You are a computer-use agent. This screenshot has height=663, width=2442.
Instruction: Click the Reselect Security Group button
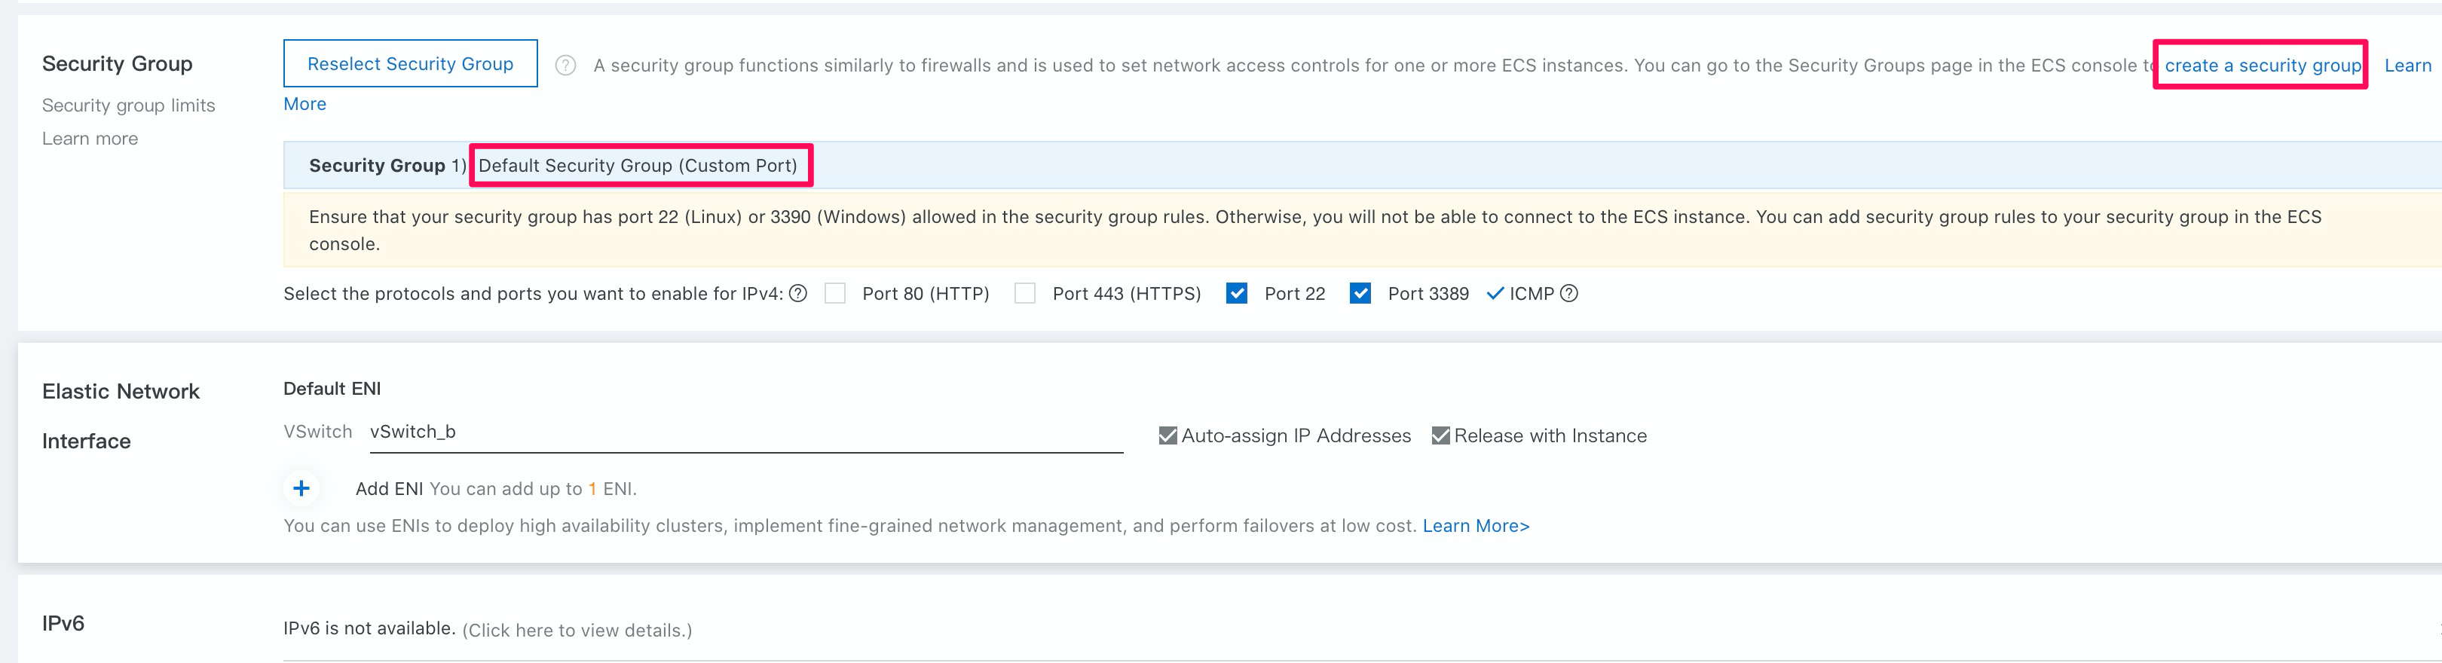point(409,63)
